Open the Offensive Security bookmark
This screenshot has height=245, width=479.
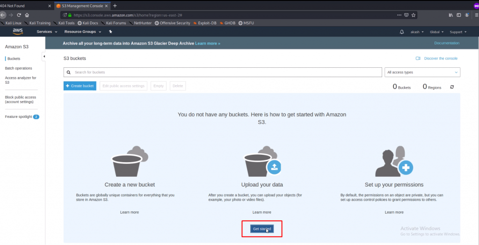[172, 23]
